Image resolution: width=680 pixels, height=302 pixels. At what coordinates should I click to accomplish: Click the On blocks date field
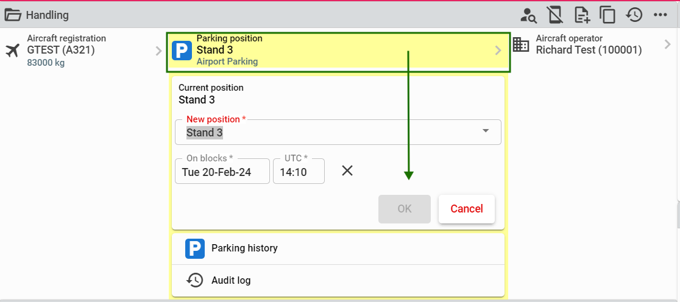(222, 171)
